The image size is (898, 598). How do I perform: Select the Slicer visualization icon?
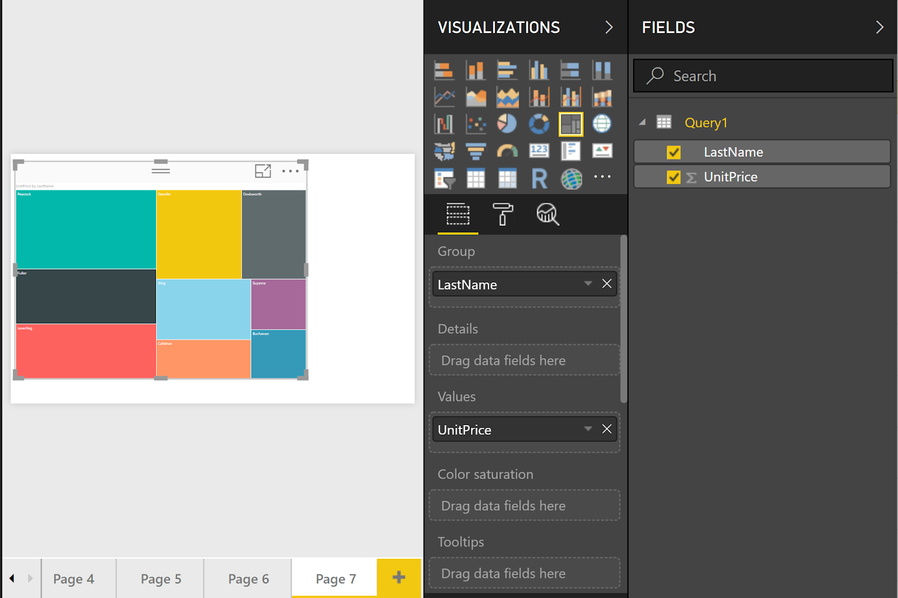[x=444, y=177]
